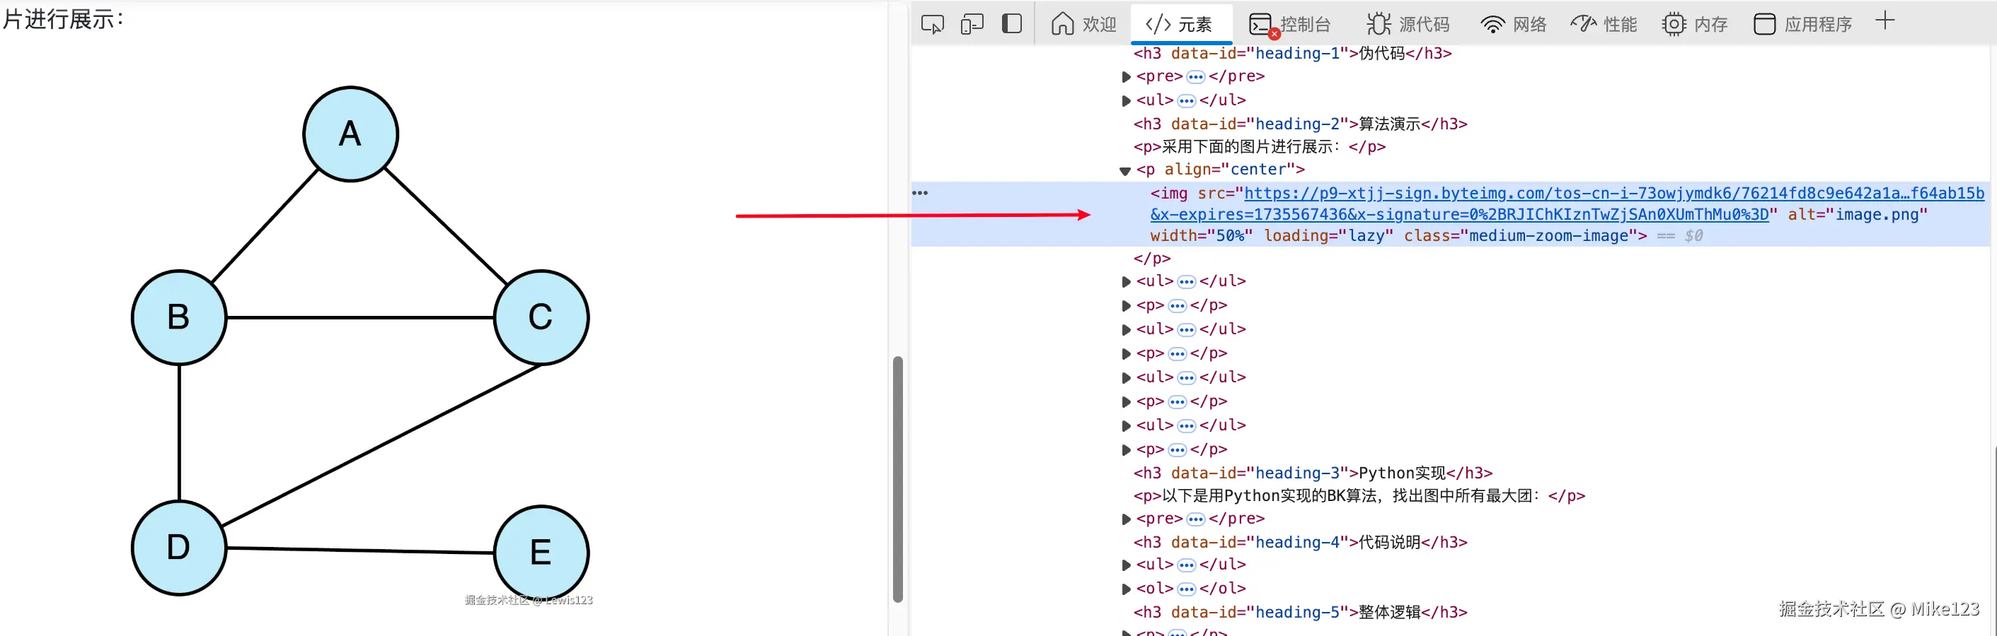Switch to the 网络 tab
The height and width of the screenshot is (636, 1997).
pos(1513,24)
